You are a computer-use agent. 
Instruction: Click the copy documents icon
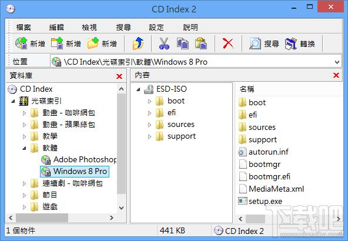183,43
